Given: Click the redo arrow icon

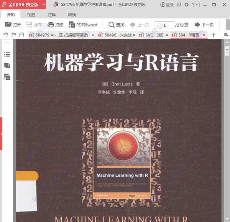Looking at the screenshot, I should point(14,35).
